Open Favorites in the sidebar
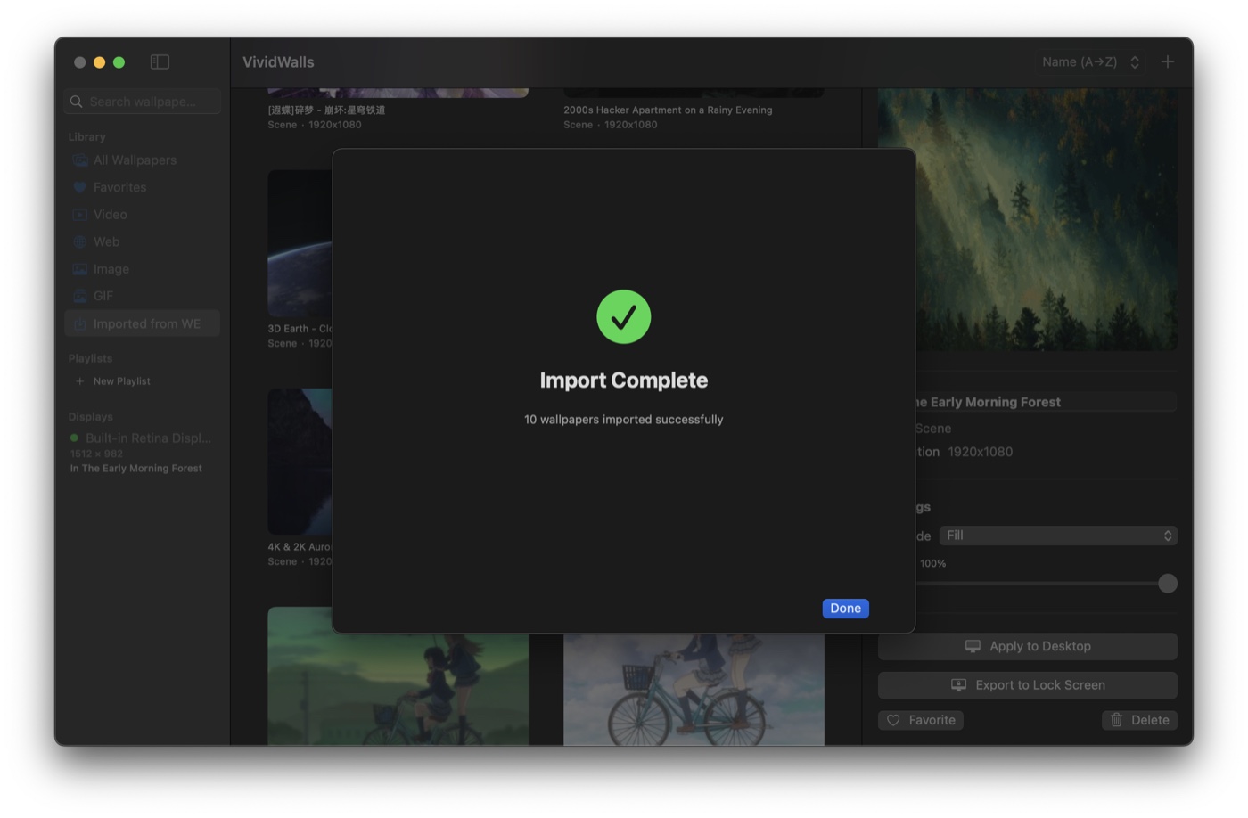Screen dimensions: 1248x818 (142, 187)
